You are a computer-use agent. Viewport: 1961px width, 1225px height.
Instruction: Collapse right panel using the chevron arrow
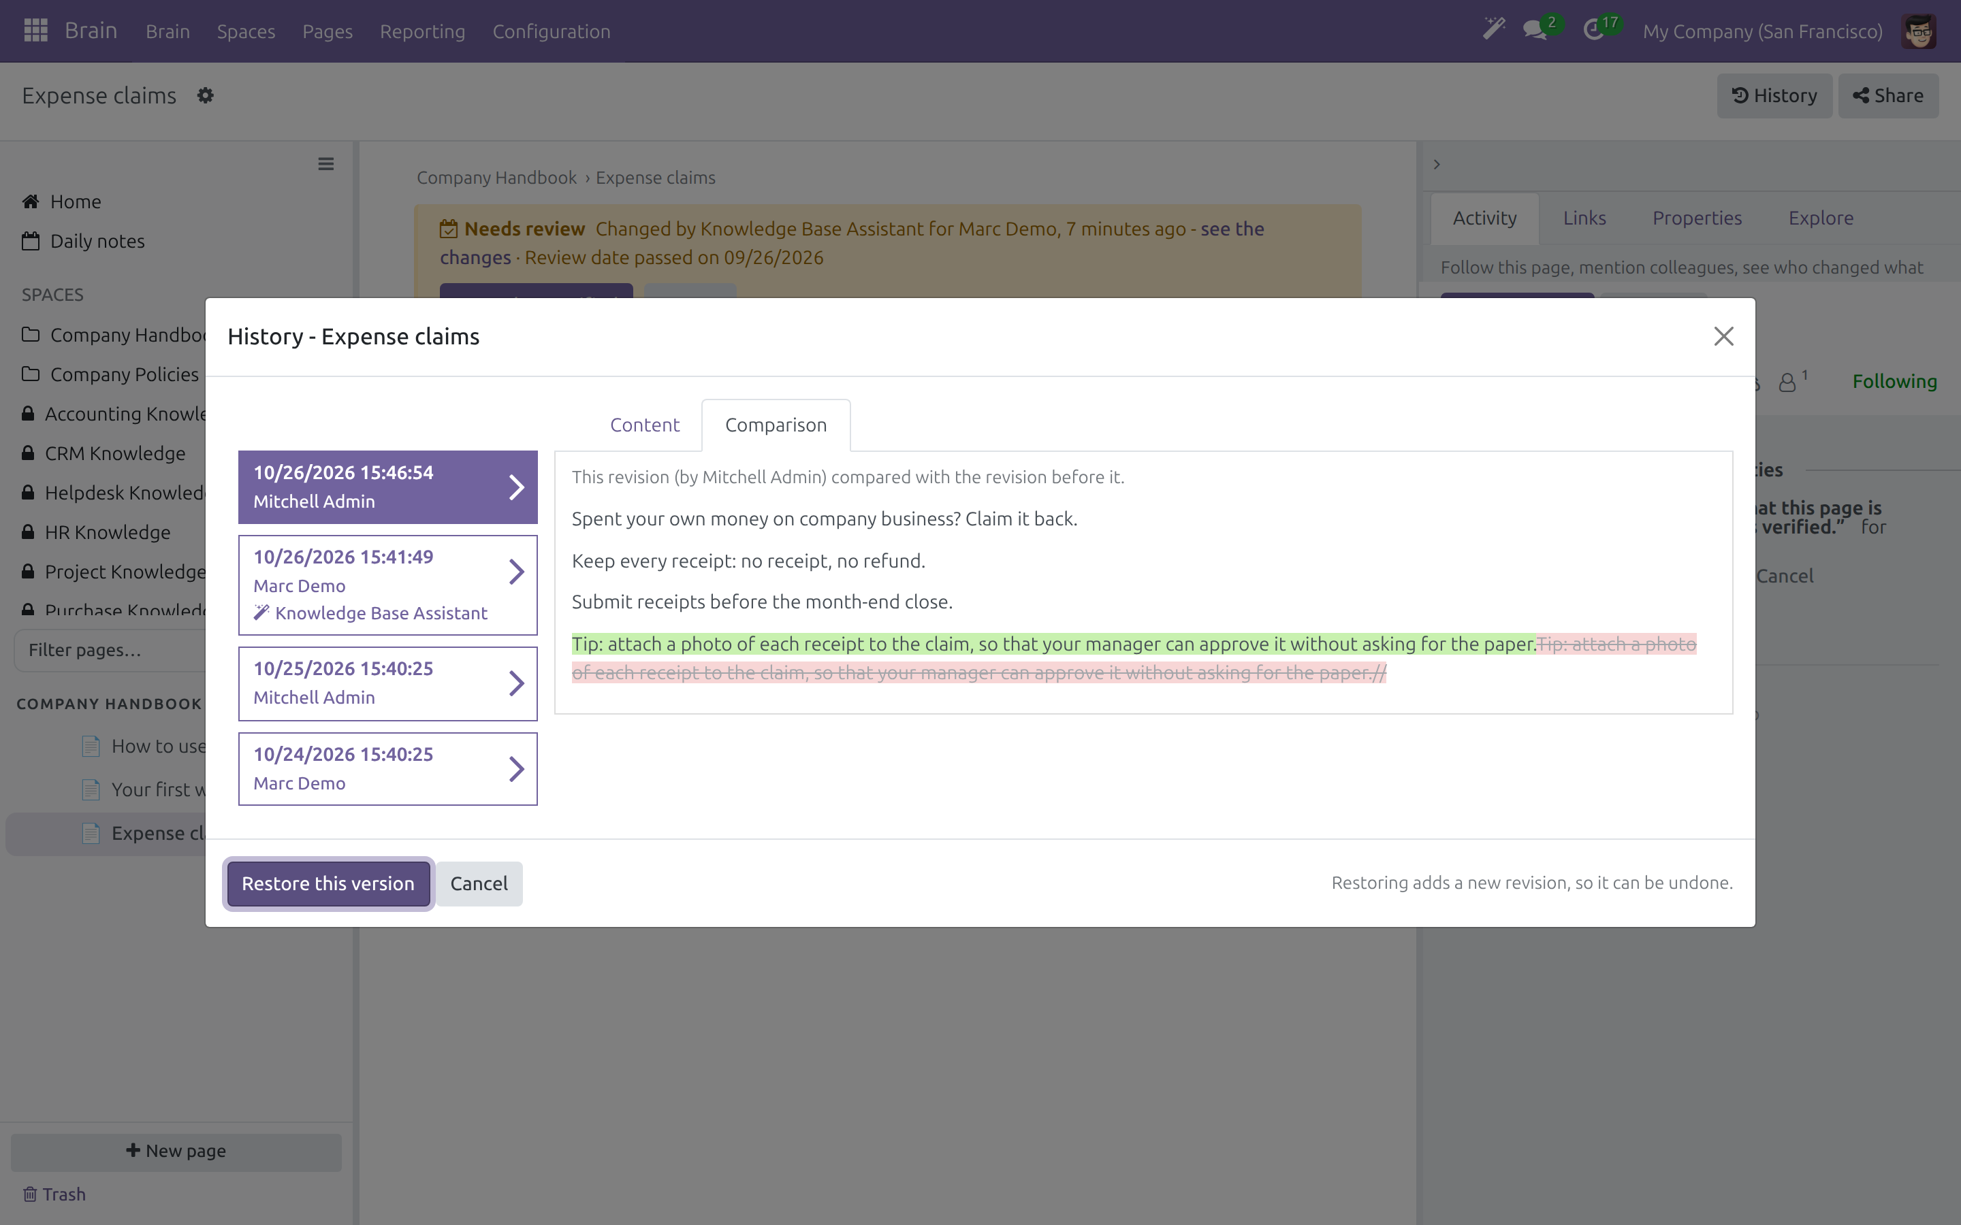[x=1437, y=165]
